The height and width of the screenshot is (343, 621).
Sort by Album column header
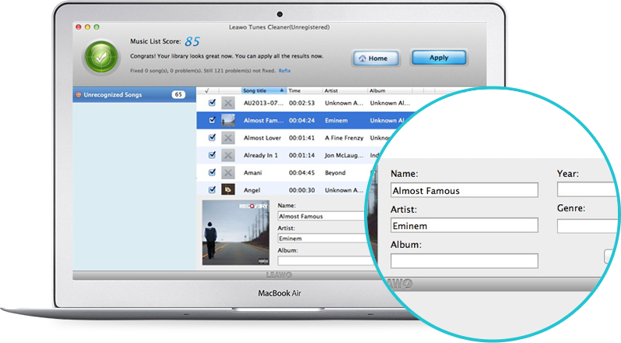point(390,90)
